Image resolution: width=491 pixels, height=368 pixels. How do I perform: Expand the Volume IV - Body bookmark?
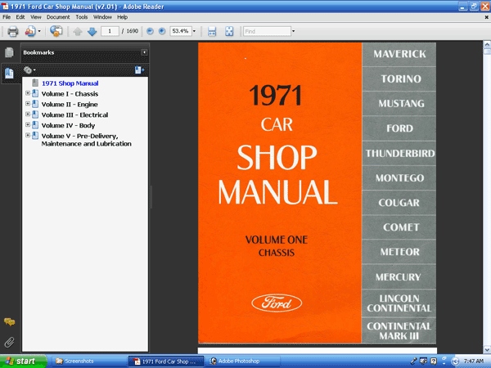point(28,124)
